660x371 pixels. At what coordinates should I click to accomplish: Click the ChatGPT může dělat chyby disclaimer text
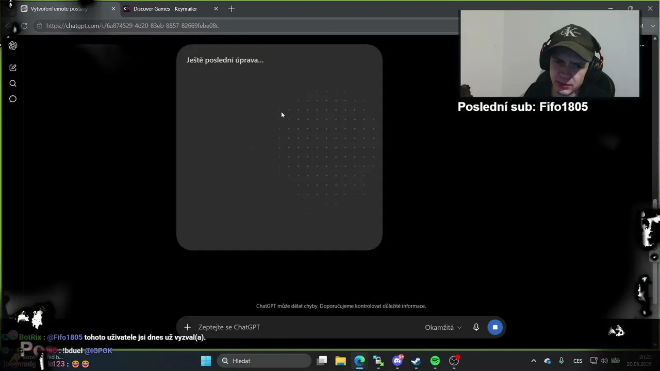pos(341,306)
